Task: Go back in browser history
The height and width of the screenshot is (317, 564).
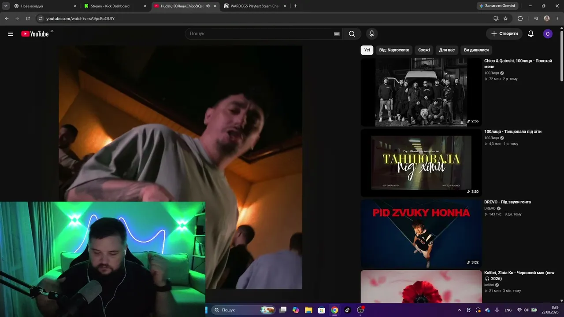Action: pos(7,18)
